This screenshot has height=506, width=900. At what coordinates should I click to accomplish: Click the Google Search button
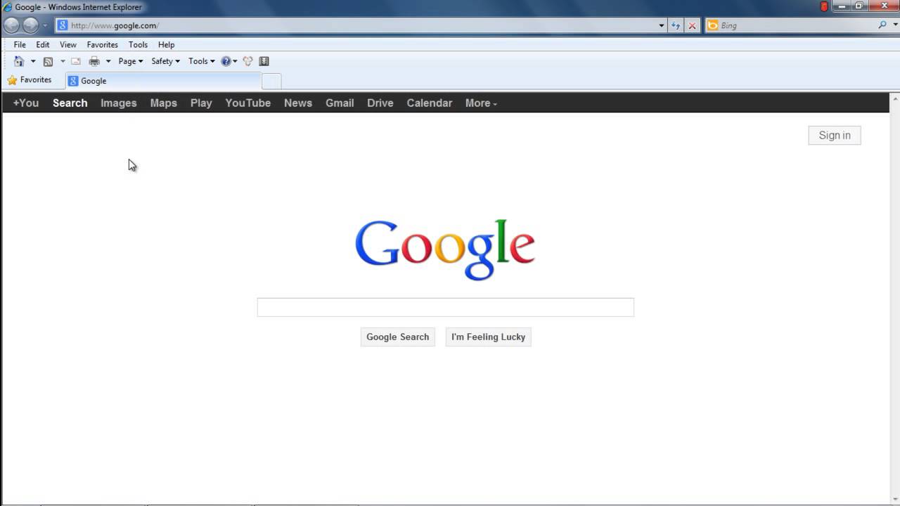(x=398, y=337)
